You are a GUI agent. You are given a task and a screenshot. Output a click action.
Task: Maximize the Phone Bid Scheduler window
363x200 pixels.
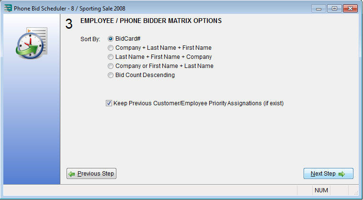[333, 8]
